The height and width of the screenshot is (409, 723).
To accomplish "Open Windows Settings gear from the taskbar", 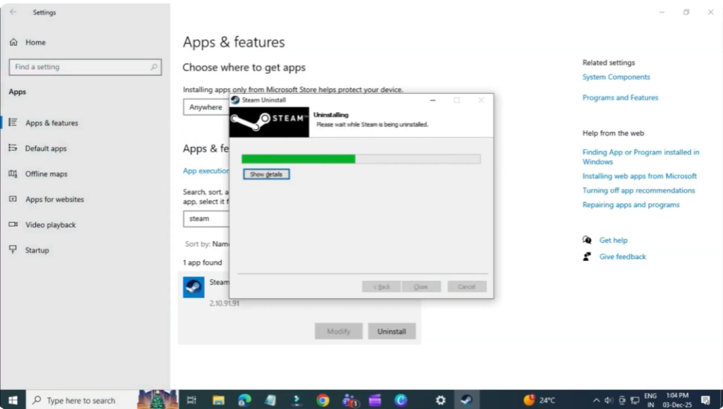I will click(440, 398).
